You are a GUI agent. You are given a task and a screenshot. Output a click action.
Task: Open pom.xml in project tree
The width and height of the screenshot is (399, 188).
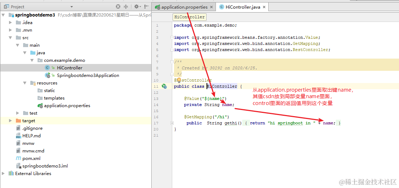31,159
